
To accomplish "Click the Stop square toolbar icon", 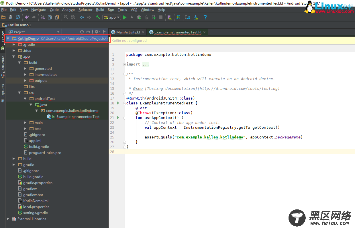I will 161,17.
